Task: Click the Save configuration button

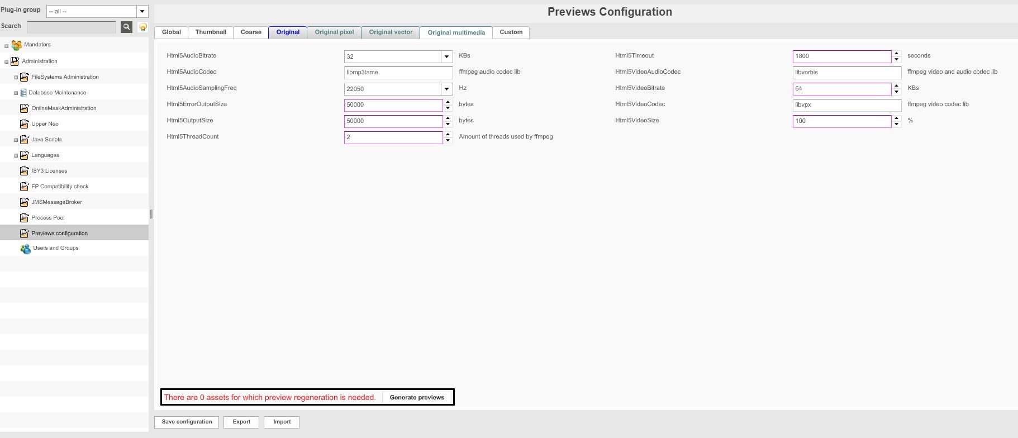Action: tap(187, 422)
